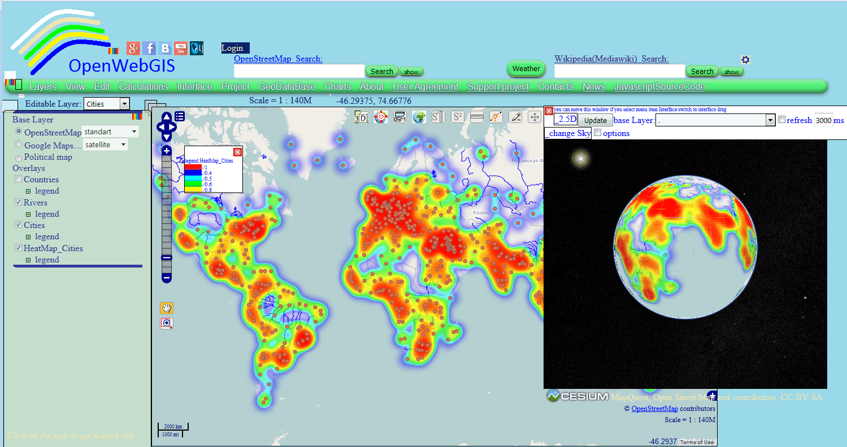Click the OSM basemap icon in the toolbar
Viewport: 847px width, 447px height.
[x=399, y=117]
